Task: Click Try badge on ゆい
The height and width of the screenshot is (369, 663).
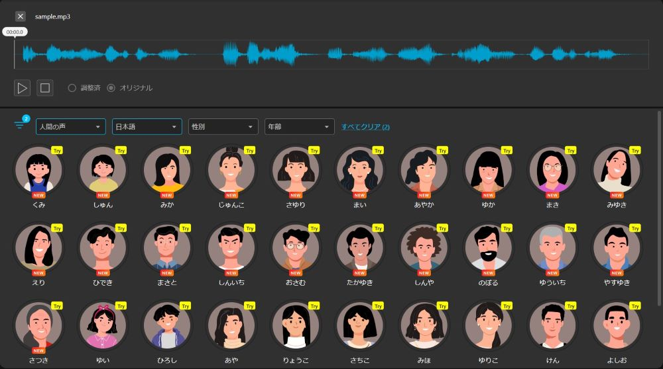Action: pyautogui.click(x=121, y=306)
